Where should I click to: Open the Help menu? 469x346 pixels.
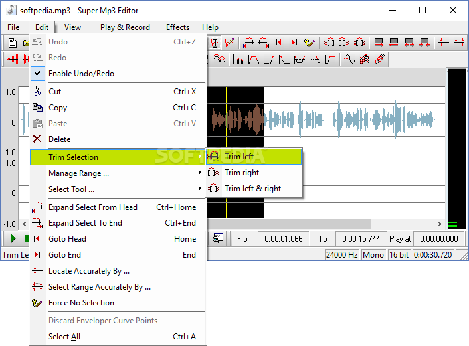(210, 27)
